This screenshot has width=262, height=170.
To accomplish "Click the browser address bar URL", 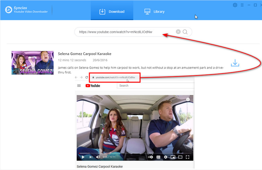I will pos(115,77).
